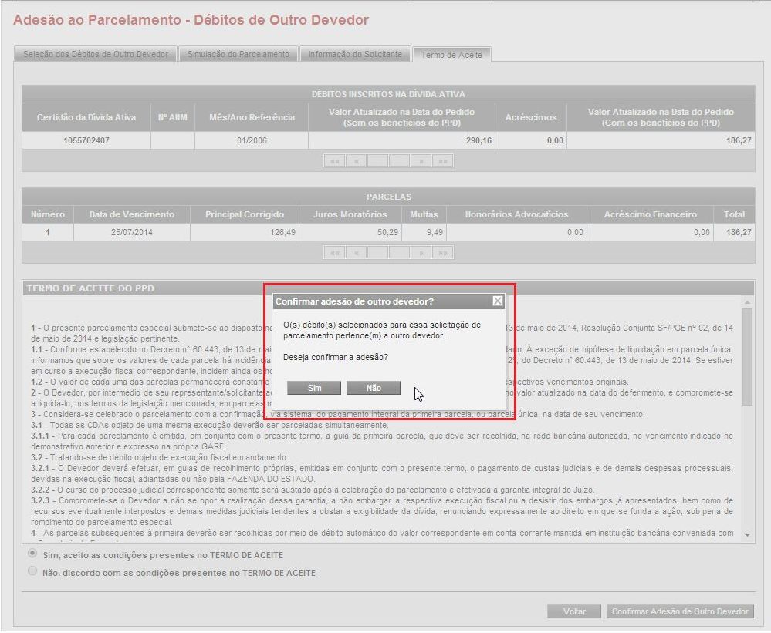Click the scroll down arrow of the terms text
The image size is (771, 633).
point(747,534)
